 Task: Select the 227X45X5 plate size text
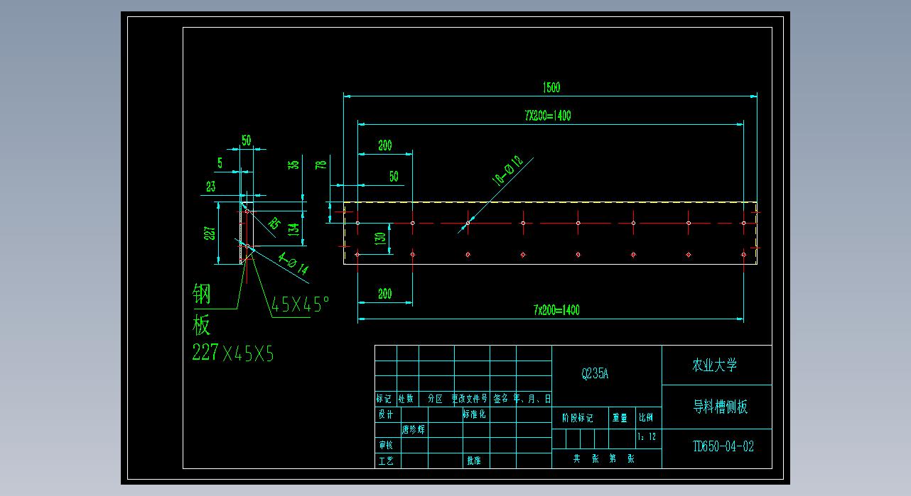[233, 353]
